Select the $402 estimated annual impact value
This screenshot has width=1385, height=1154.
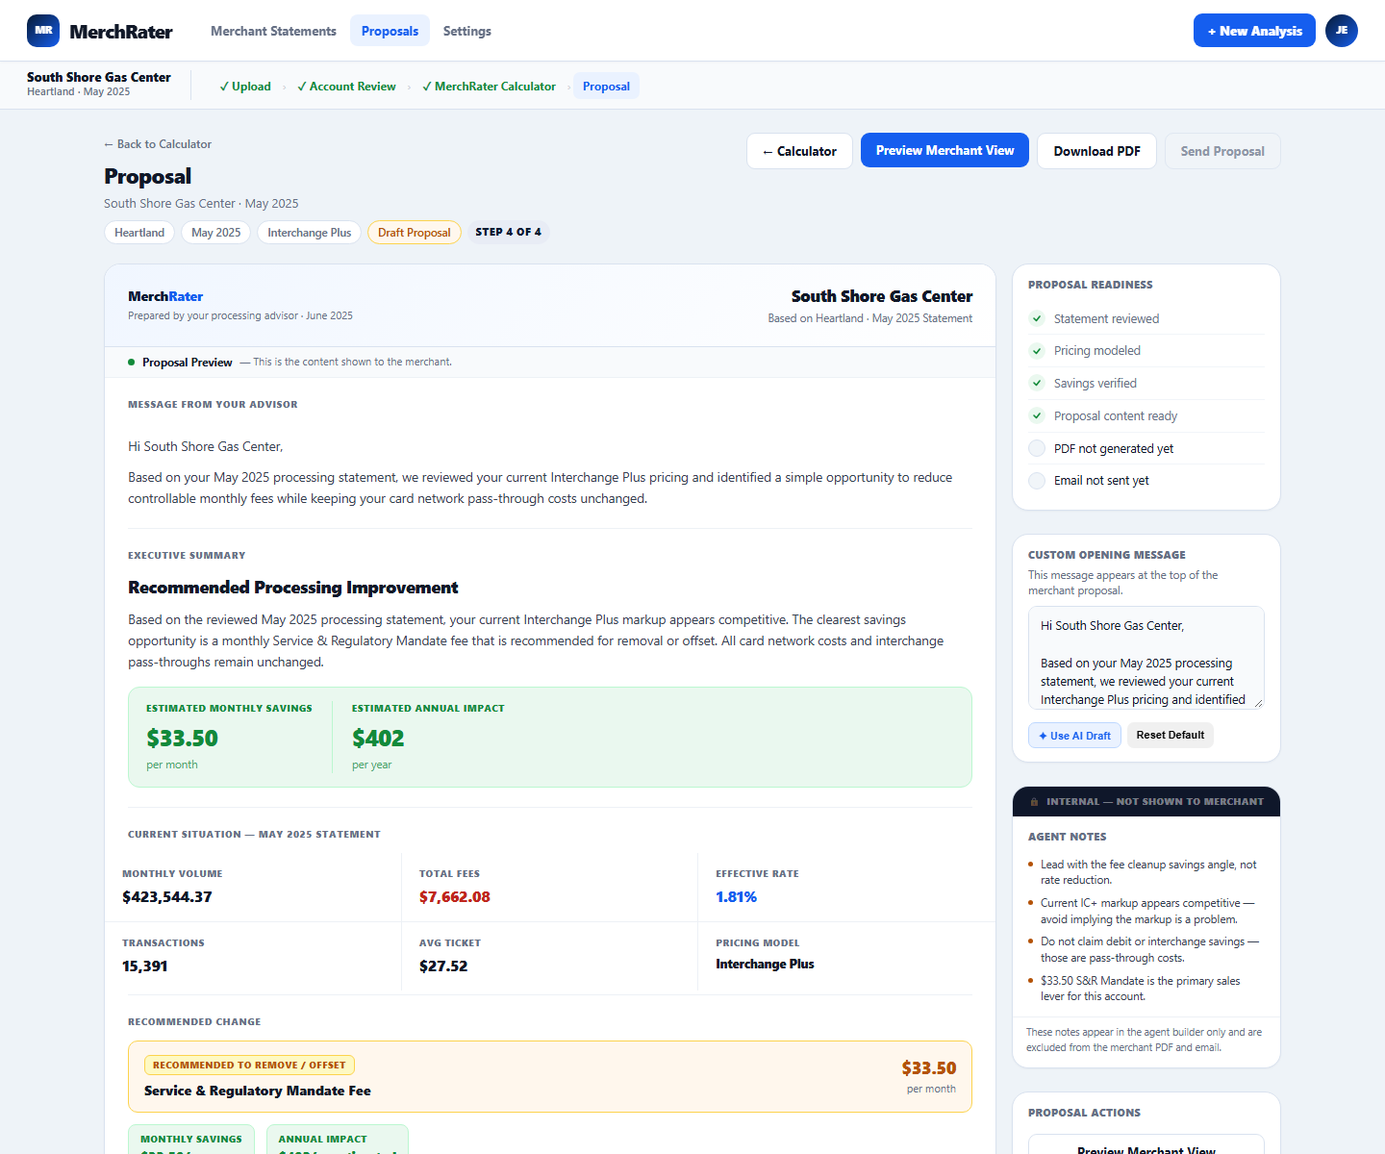click(x=378, y=739)
